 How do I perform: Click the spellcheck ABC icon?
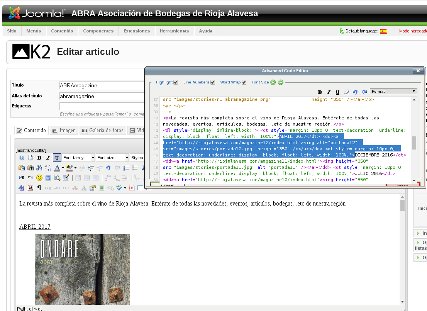(119, 188)
